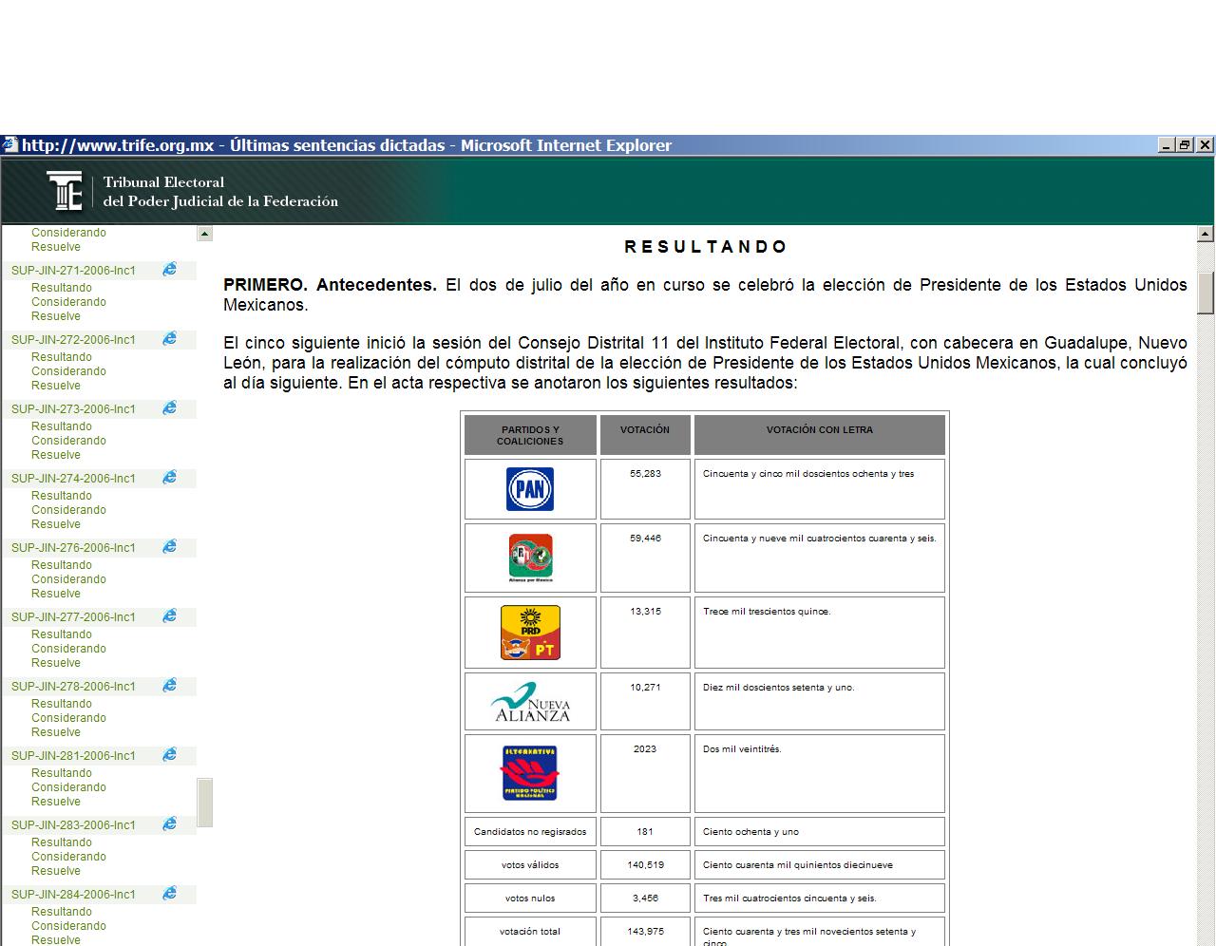The height and width of the screenshot is (946, 1216).
Task: Restore the Internet Explorer window
Action: tap(1185, 145)
